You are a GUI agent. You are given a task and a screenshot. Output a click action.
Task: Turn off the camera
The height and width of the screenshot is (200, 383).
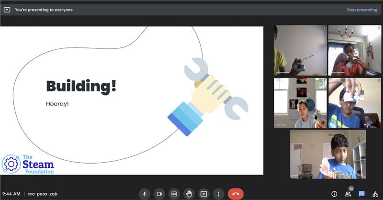(159, 194)
